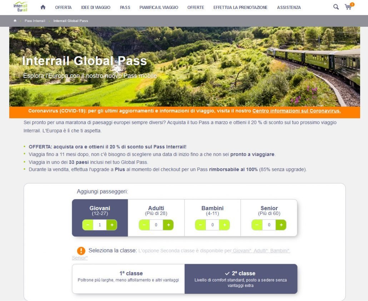
Task: Click the Adulti* link in class note
Action: pyautogui.click(x=261, y=251)
